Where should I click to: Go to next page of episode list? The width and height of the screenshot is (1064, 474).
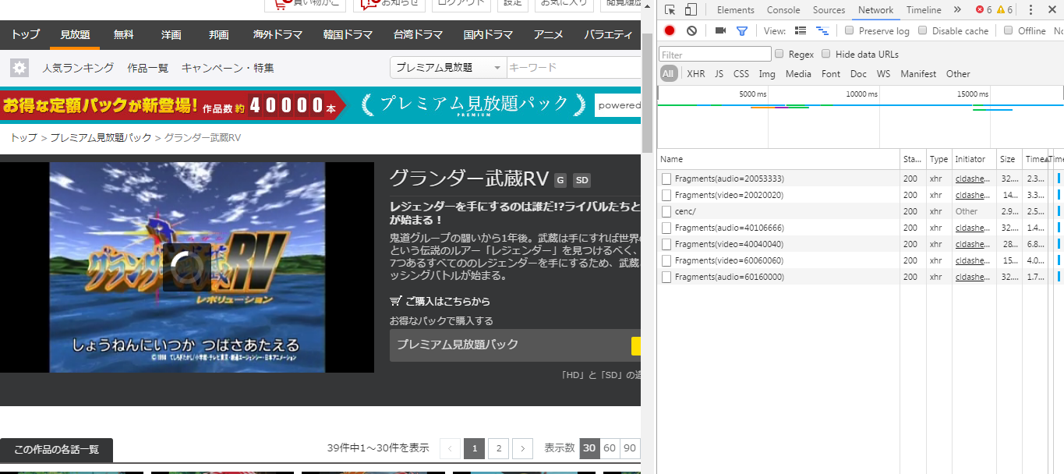tap(523, 448)
